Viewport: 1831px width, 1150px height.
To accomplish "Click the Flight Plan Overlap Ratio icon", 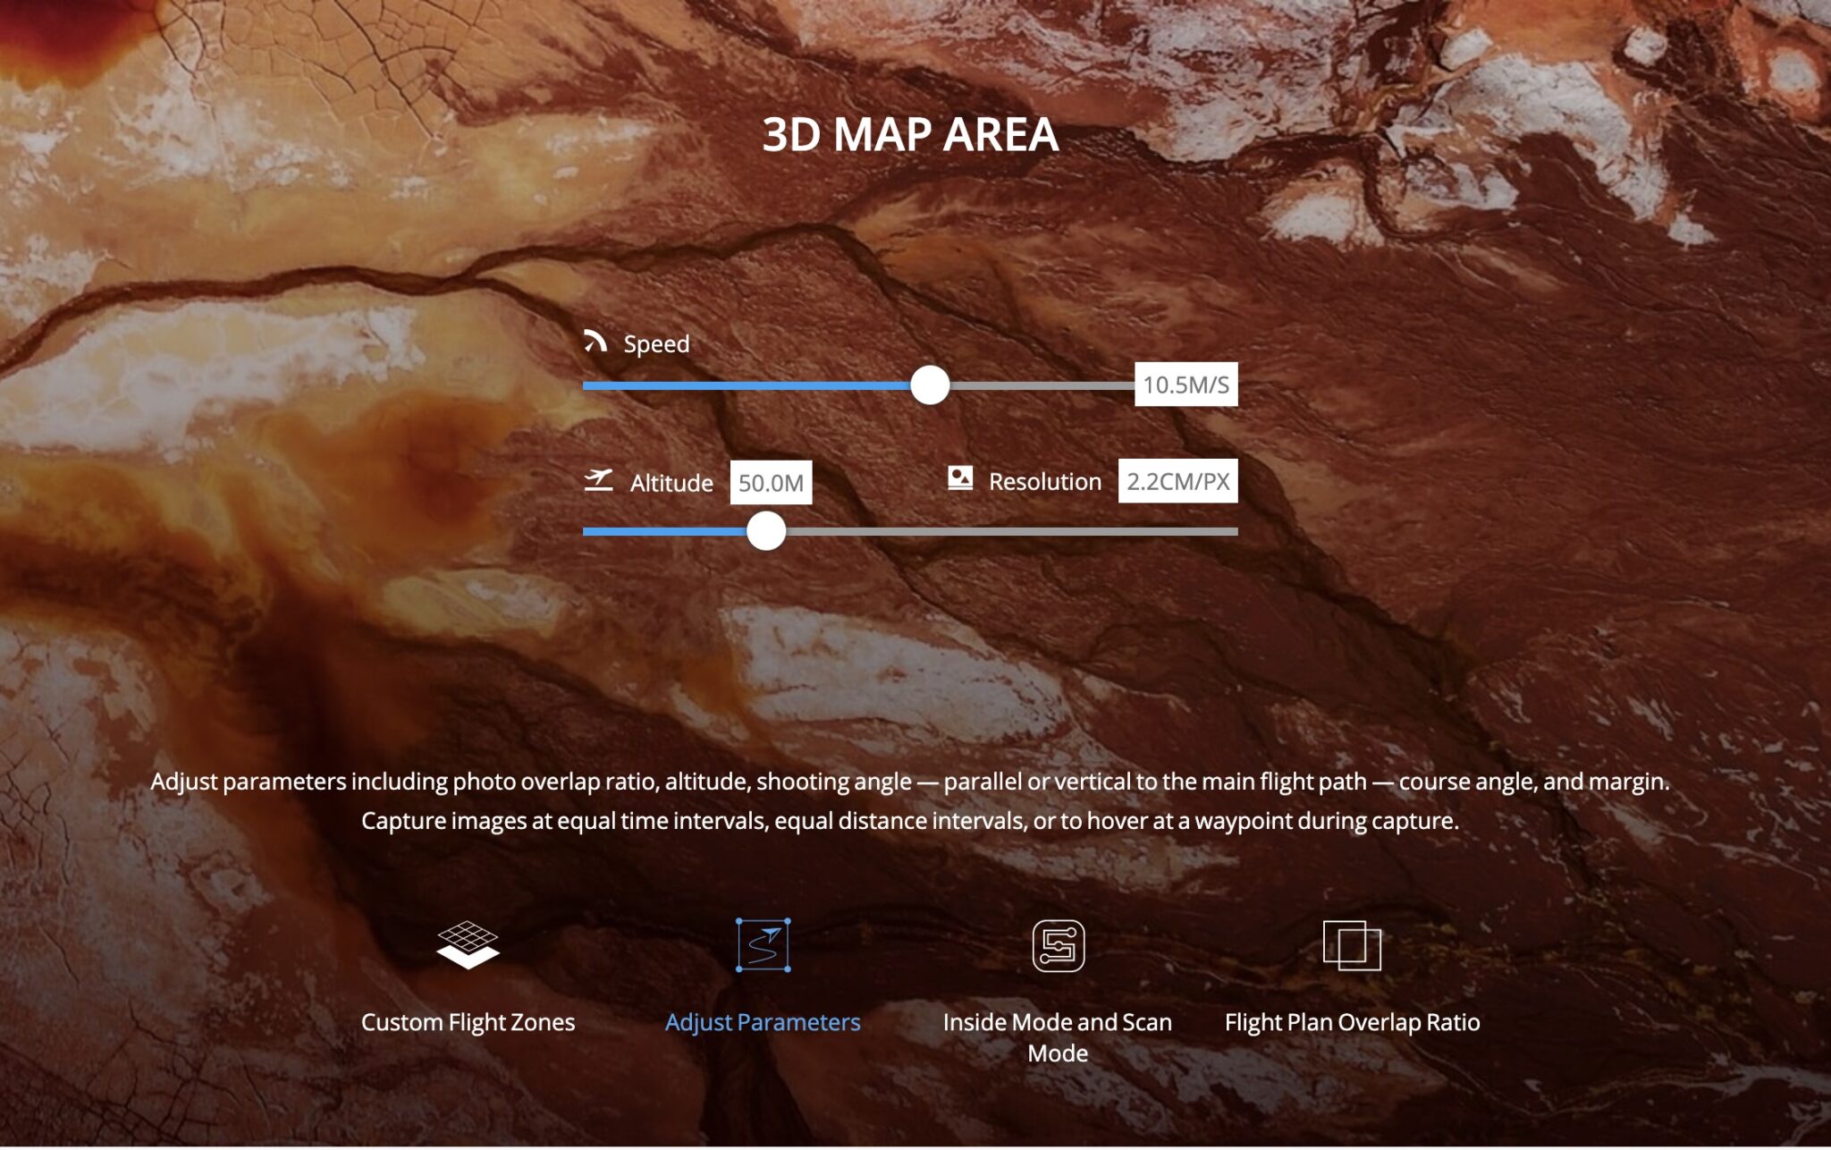I will pyautogui.click(x=1351, y=944).
